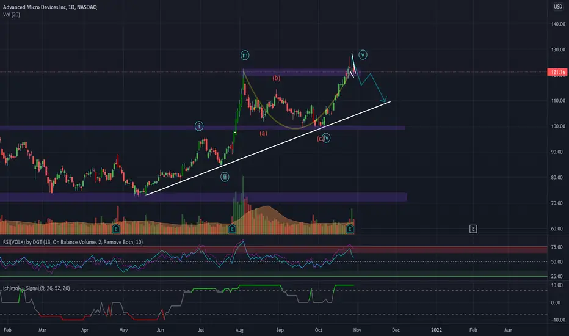This screenshot has height=336, width=569.
Task: Click the 80.00 price axis label
Action: pyautogui.click(x=557, y=177)
